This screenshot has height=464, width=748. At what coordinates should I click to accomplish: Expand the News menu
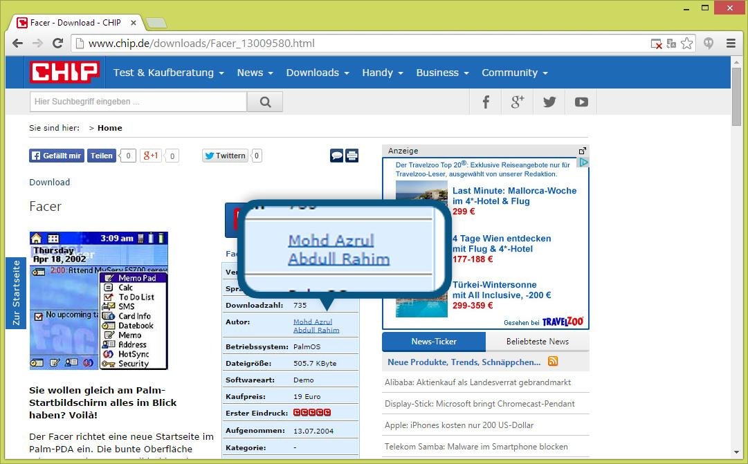(255, 73)
